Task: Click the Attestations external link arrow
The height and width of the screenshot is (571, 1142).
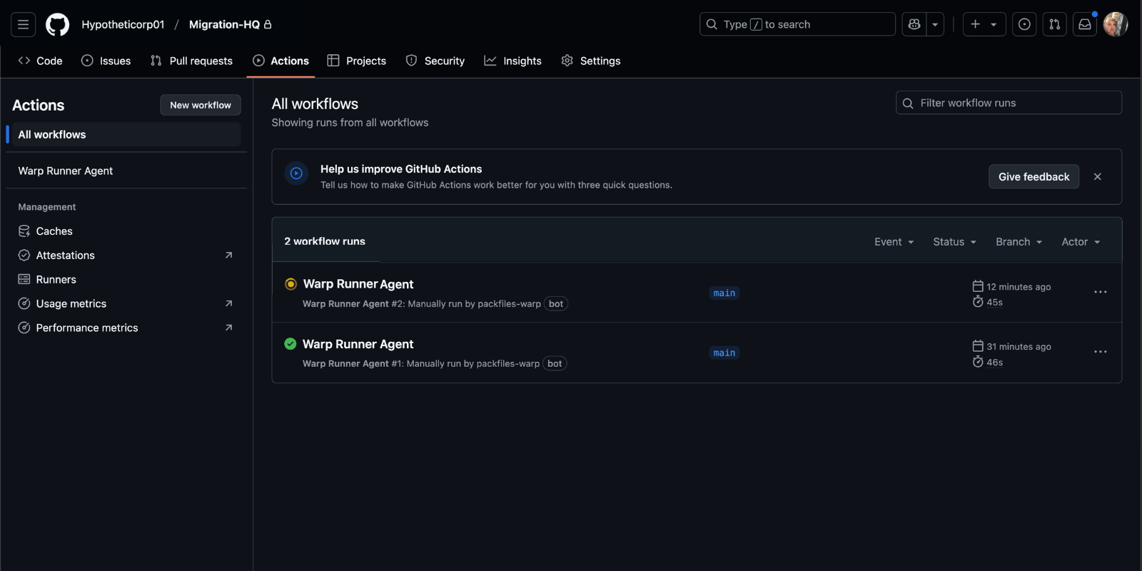Action: click(228, 256)
